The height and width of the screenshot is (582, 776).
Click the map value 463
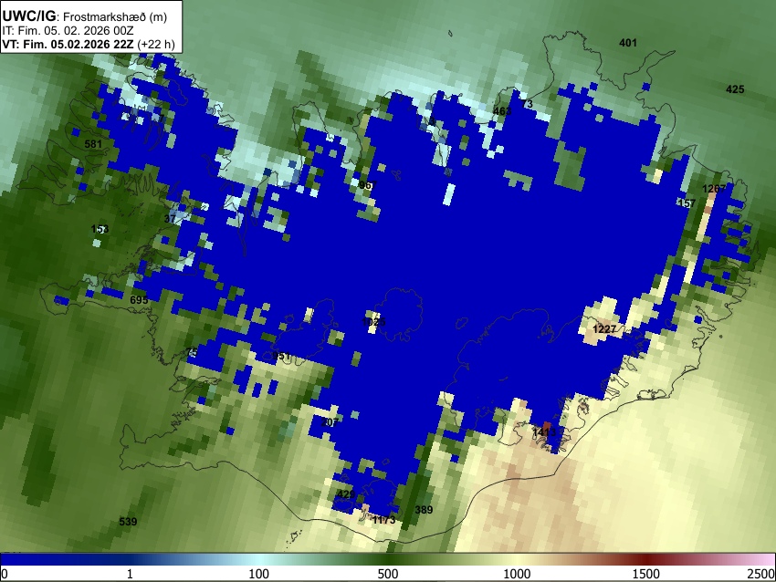click(x=502, y=110)
